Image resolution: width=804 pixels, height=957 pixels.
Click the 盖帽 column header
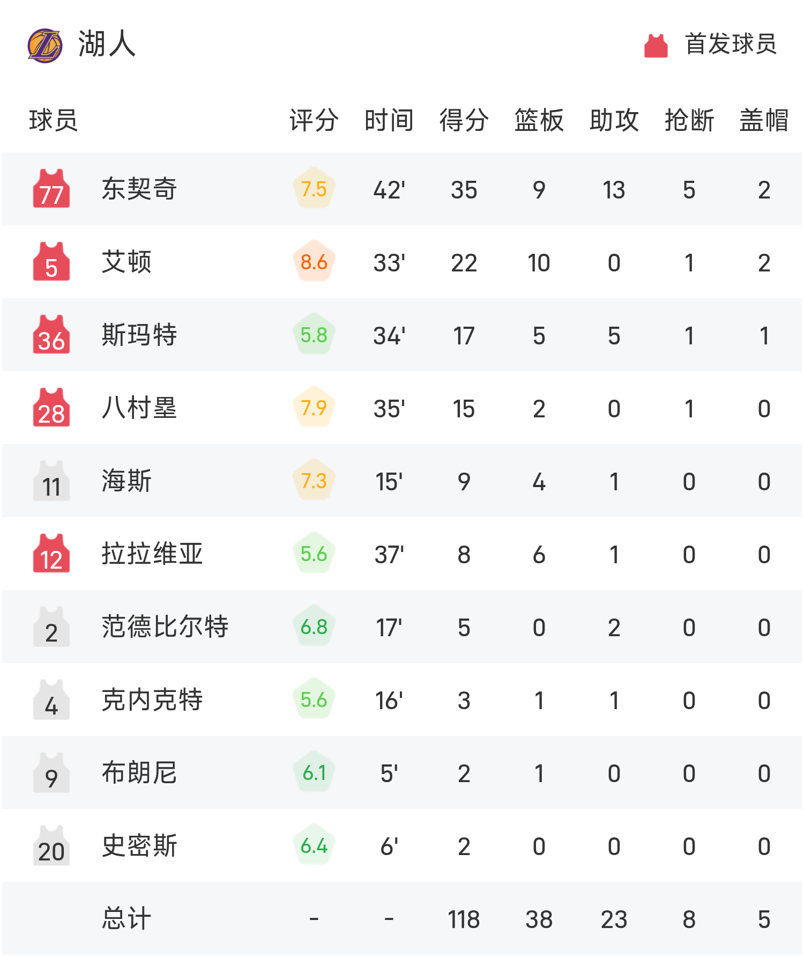click(764, 120)
